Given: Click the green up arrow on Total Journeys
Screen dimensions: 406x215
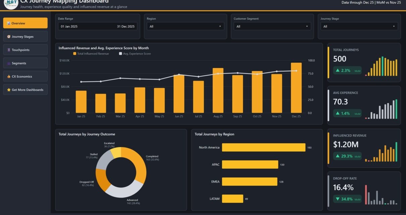Looking at the screenshot, I should 338,71.
